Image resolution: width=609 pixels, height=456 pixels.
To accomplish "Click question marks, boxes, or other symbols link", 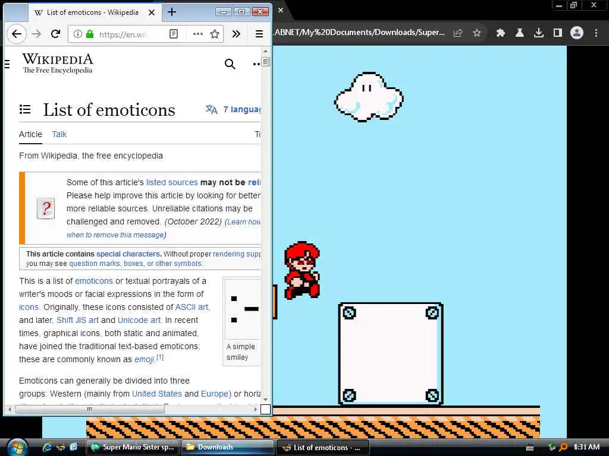I will 136,264.
